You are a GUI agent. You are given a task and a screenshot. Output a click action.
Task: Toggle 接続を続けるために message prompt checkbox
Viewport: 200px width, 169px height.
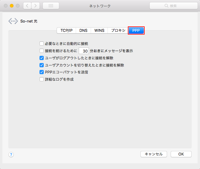42,51
